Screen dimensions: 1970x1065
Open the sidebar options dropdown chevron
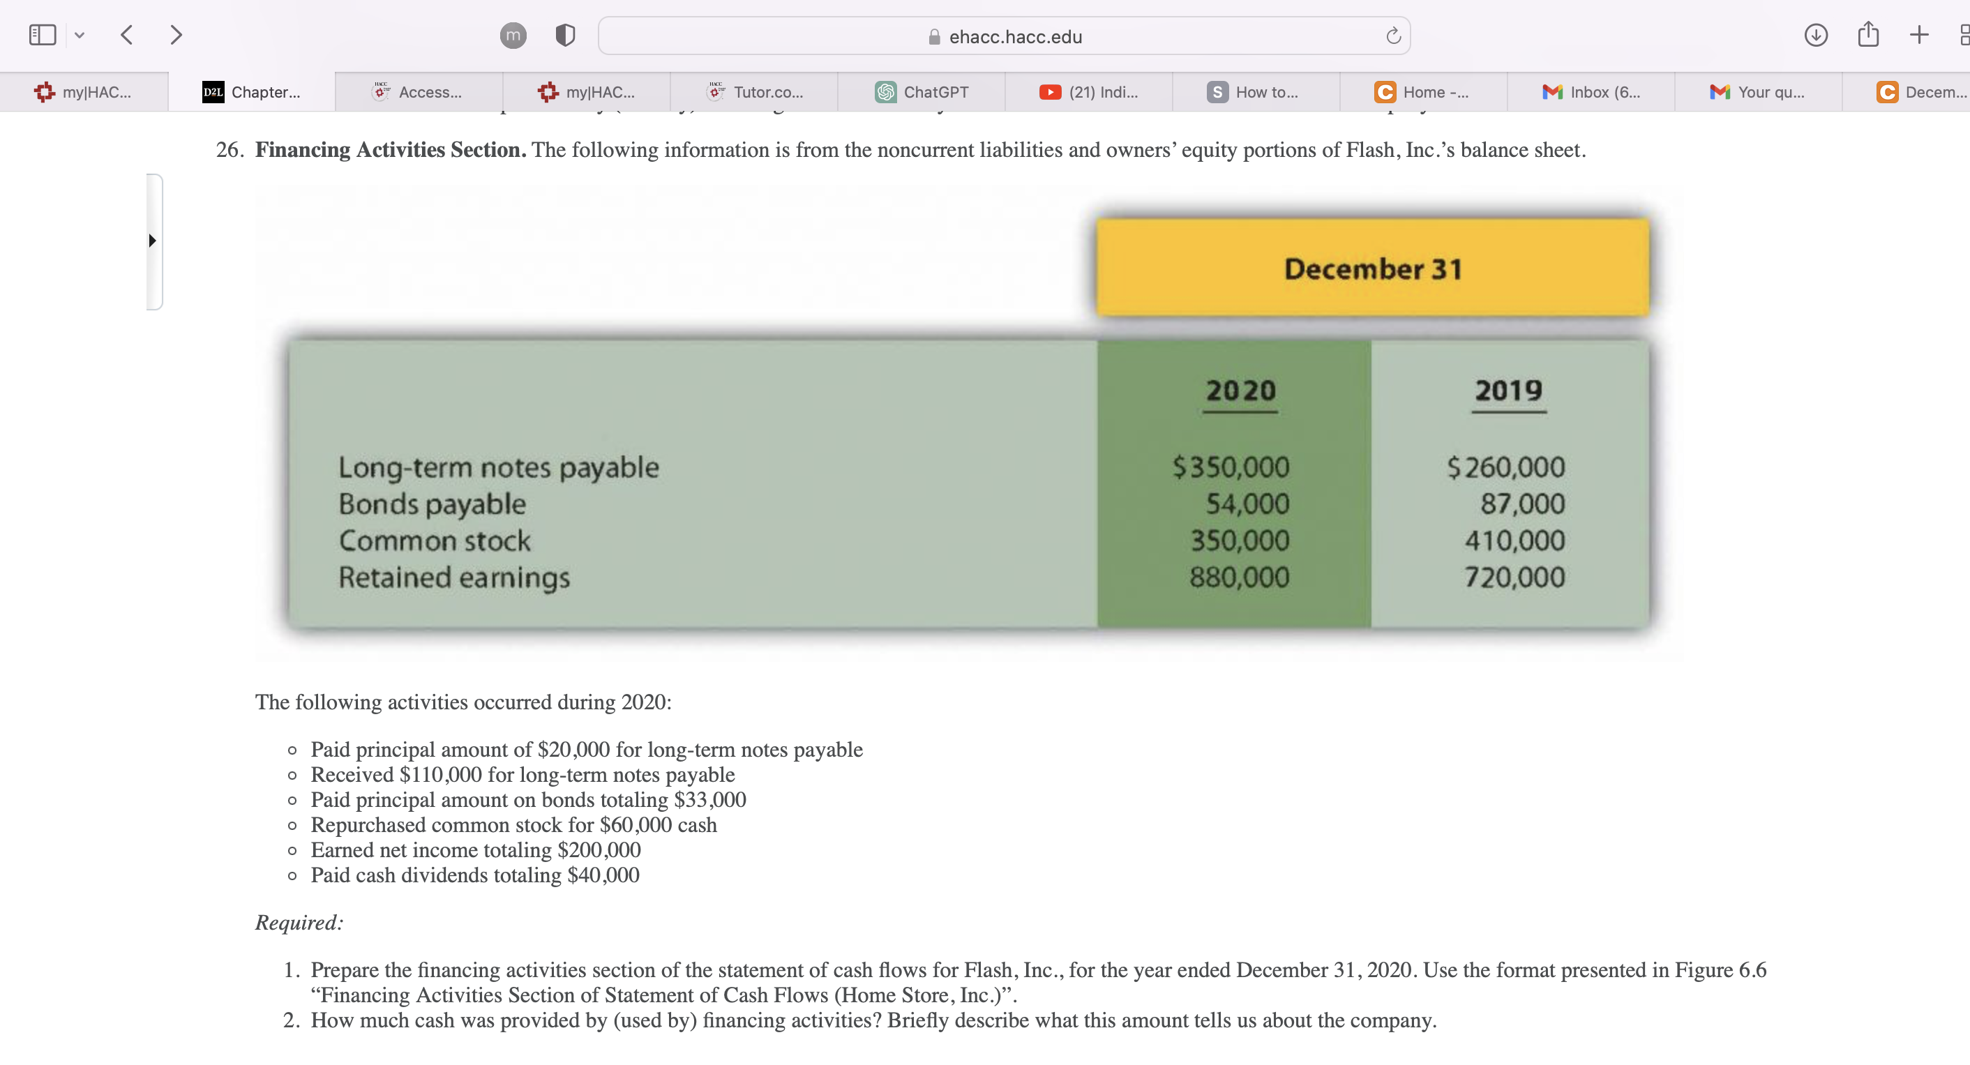pyautogui.click(x=80, y=35)
